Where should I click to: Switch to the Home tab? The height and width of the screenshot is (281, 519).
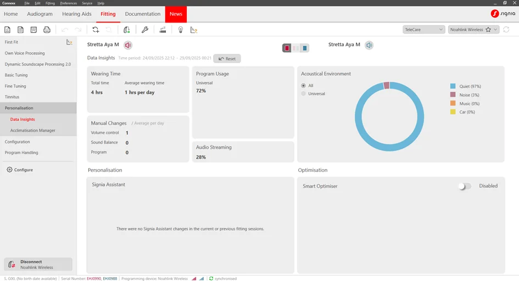click(x=11, y=14)
